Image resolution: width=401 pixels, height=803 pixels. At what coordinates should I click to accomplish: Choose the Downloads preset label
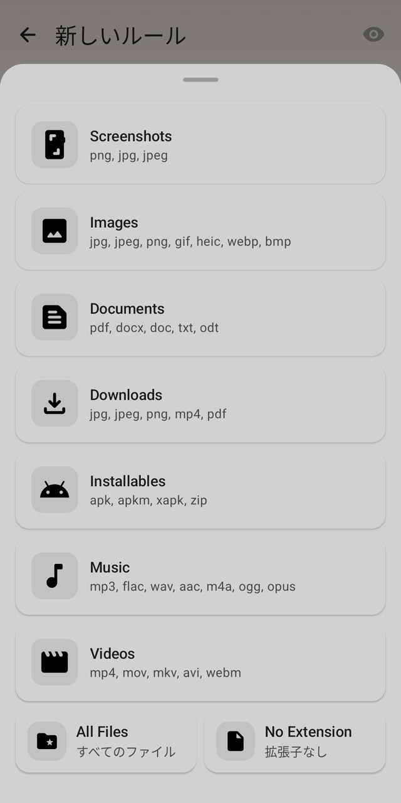[126, 395]
